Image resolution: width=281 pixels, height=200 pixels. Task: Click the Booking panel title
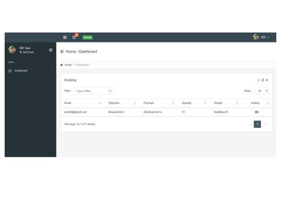(x=70, y=80)
